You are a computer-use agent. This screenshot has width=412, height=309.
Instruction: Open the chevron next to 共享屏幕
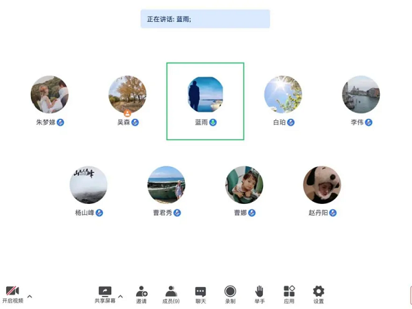point(120,297)
